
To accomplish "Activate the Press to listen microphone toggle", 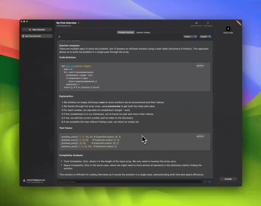I will click(228, 29).
